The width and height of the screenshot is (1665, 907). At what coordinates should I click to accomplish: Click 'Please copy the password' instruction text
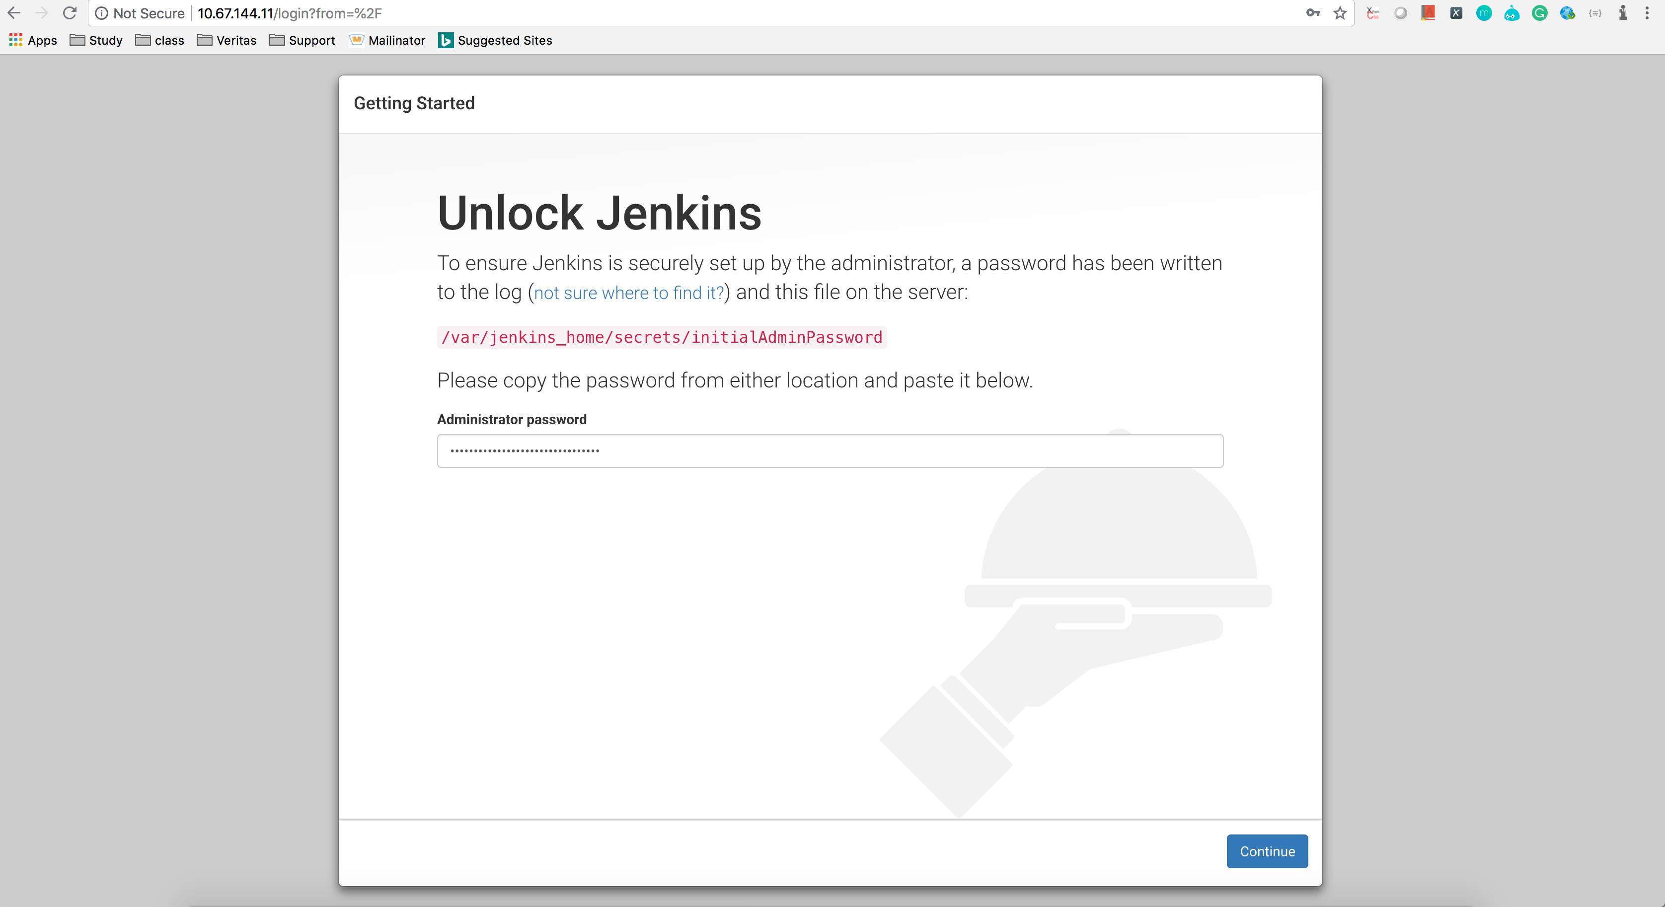(735, 380)
